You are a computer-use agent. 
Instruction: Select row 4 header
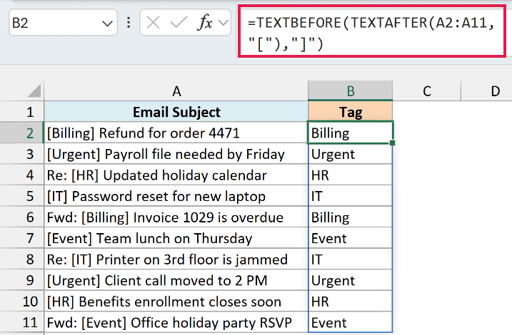pyautogui.click(x=22, y=175)
